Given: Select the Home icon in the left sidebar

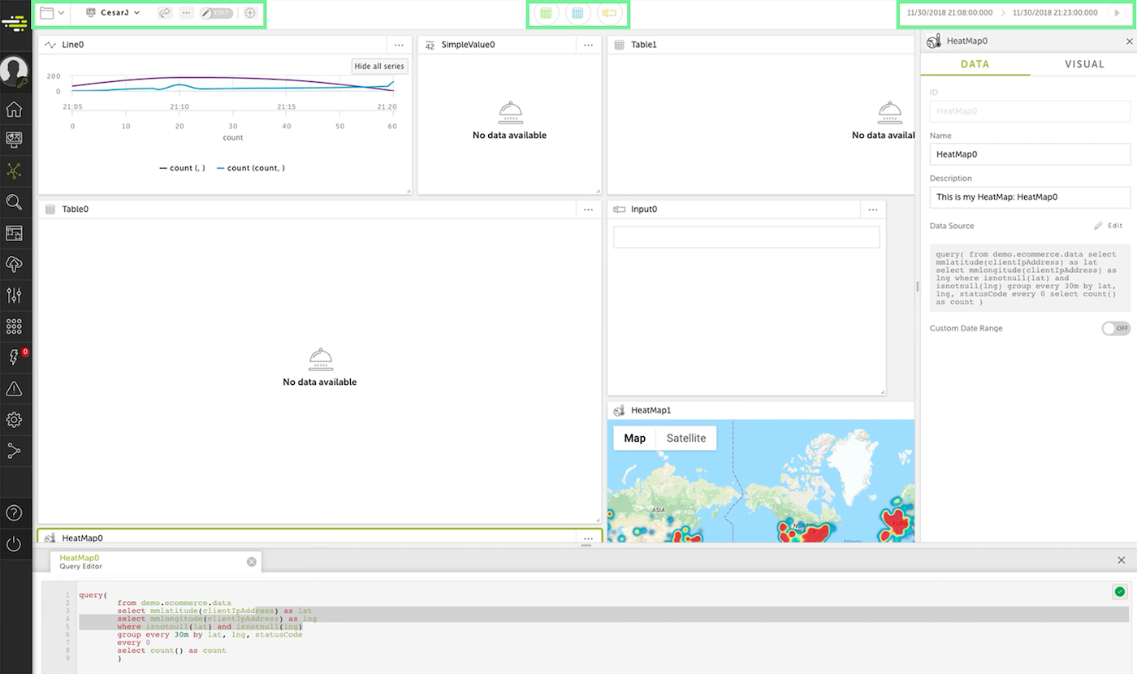Looking at the screenshot, I should [15, 109].
